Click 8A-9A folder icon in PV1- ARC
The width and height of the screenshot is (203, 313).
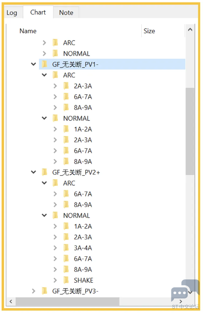(66, 107)
